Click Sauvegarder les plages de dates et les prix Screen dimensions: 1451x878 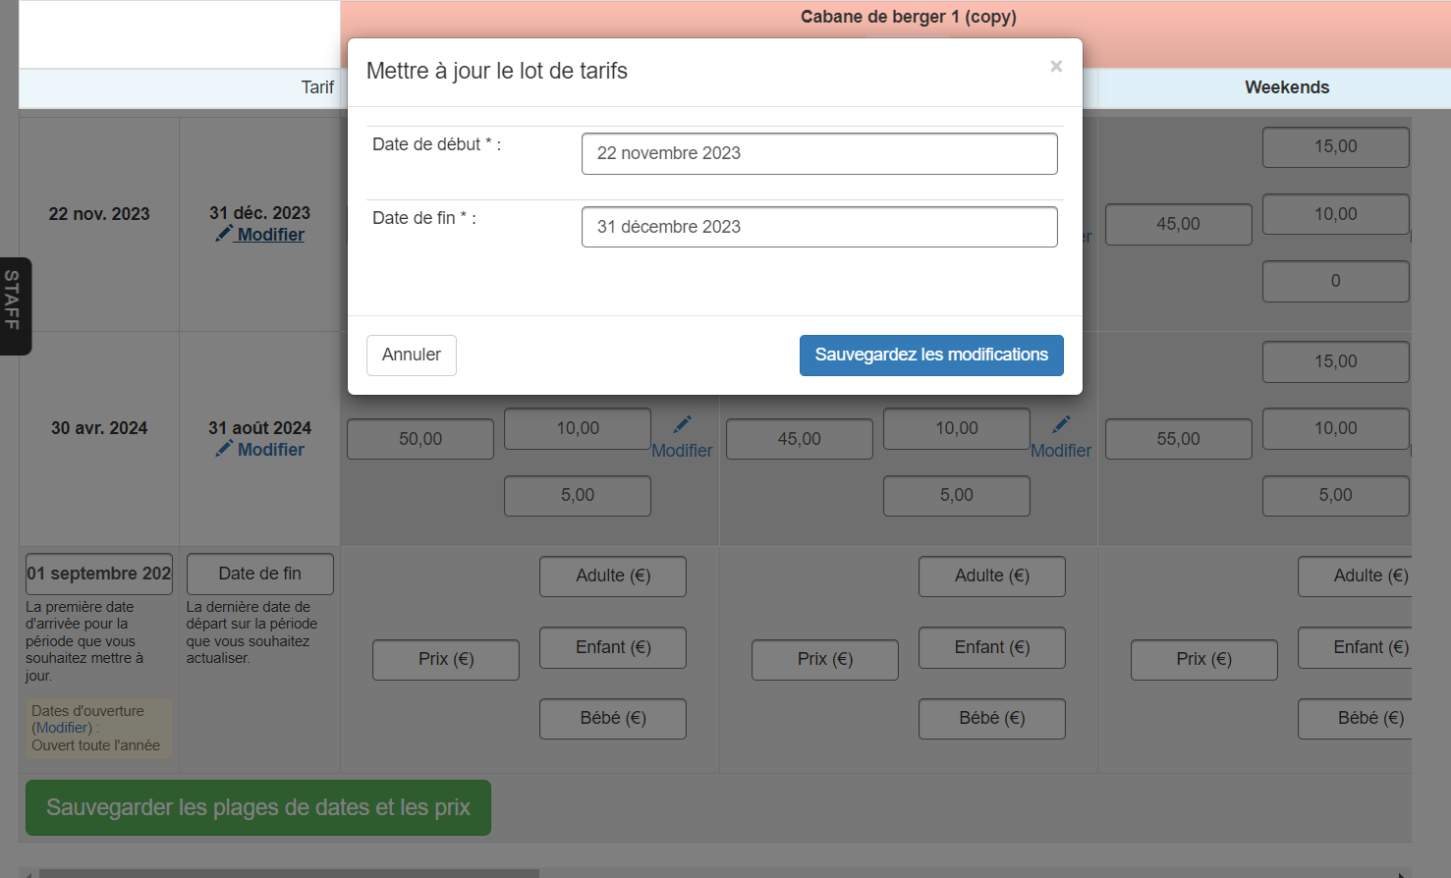[258, 807]
